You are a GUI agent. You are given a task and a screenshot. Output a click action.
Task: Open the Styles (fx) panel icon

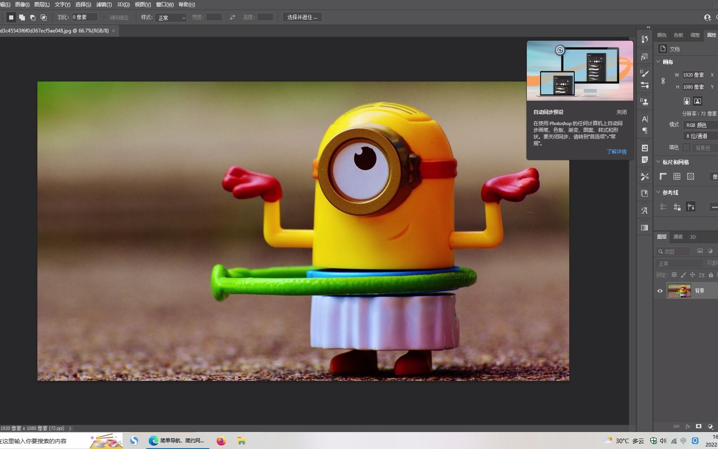[645, 57]
